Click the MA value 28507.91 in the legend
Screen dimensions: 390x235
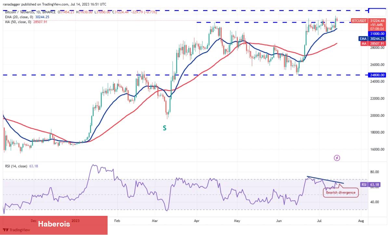pos(40,22)
